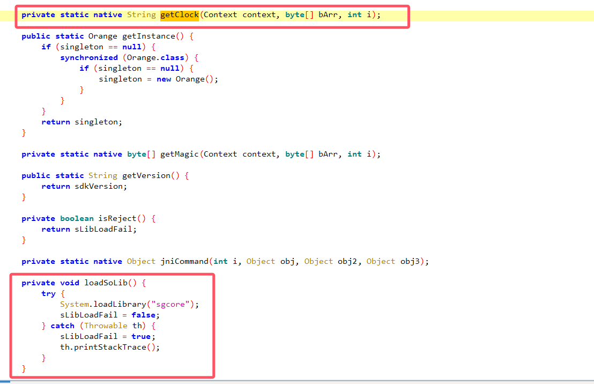This screenshot has width=594, height=384.
Task: Click the Throwable type in the catch clause
Action: (x=106, y=326)
